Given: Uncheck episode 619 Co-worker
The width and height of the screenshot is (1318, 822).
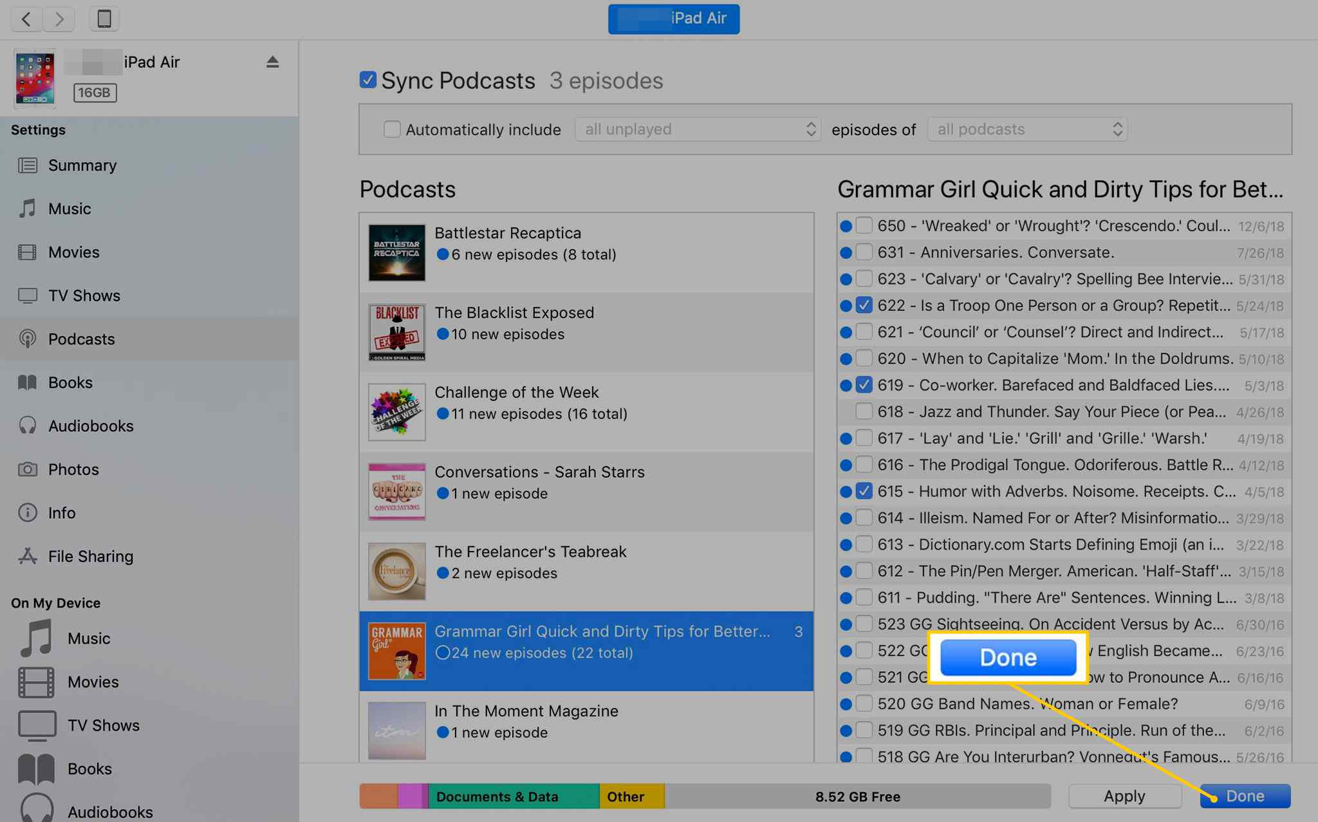Looking at the screenshot, I should [864, 385].
